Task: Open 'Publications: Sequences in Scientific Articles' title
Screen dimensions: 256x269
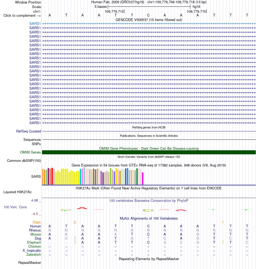Action: [149, 136]
